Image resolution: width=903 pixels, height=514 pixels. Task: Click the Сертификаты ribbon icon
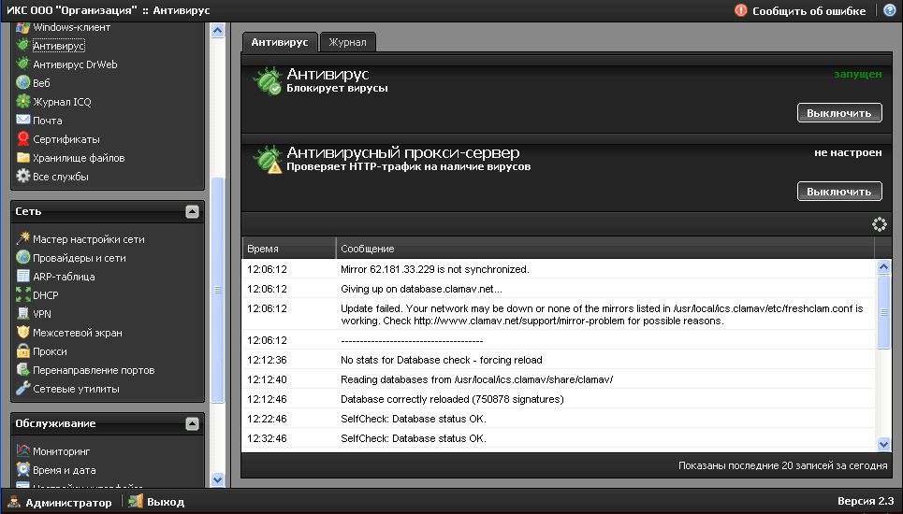click(23, 138)
